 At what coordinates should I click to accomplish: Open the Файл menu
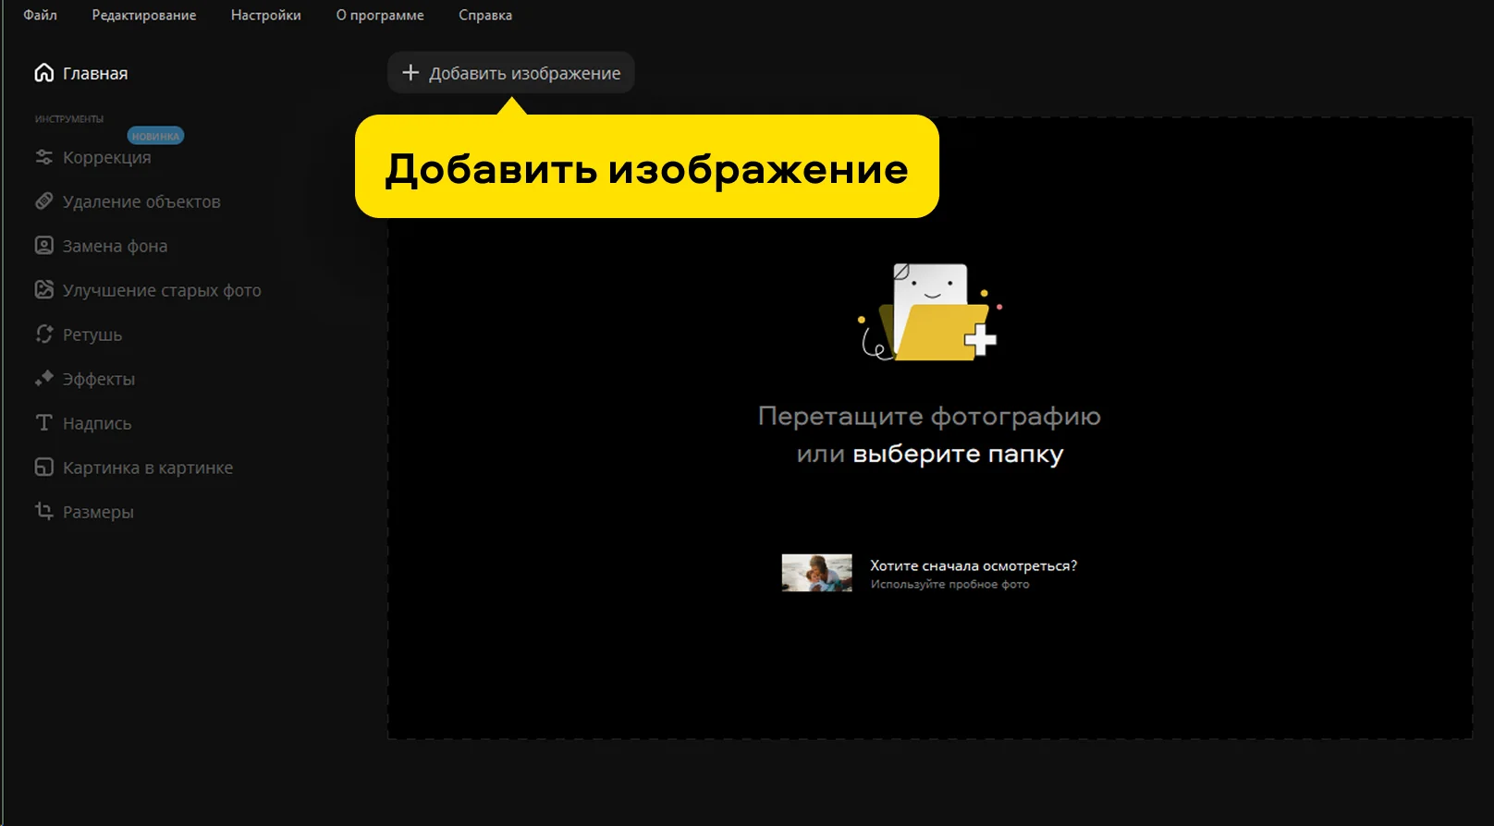(x=40, y=15)
